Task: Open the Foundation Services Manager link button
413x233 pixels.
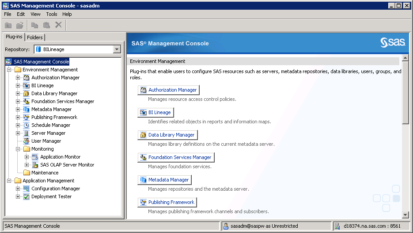Action: tap(176, 157)
